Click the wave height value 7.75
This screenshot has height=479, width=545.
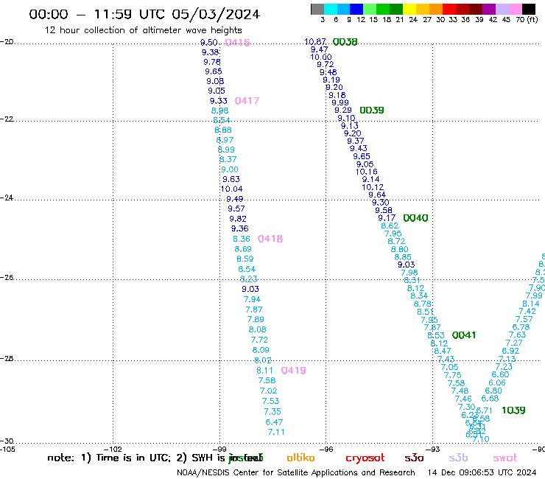point(453,375)
